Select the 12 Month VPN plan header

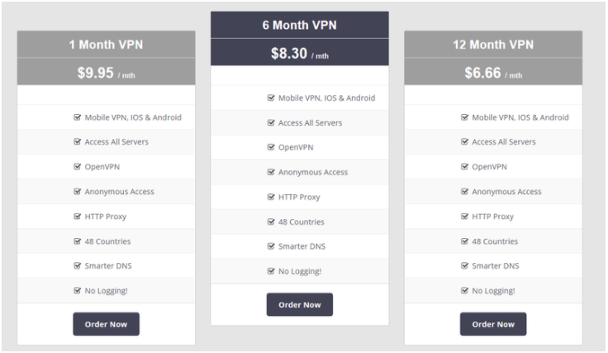(493, 44)
